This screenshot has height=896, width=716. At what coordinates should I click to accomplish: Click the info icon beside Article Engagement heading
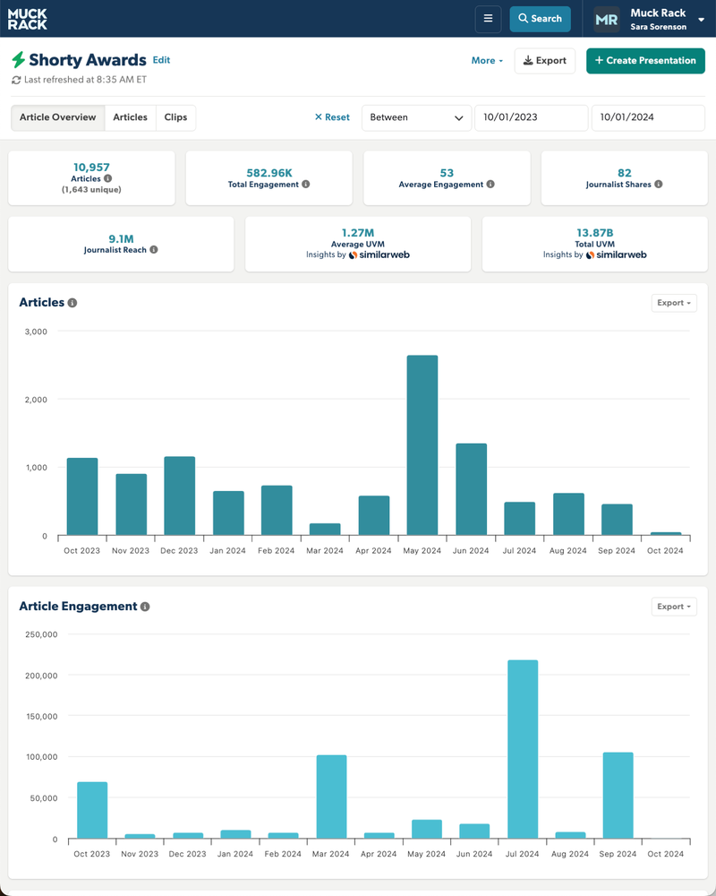click(147, 607)
